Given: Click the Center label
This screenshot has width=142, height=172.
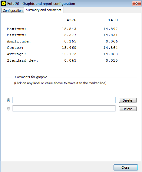Looking at the screenshot, I should (x=15, y=48).
